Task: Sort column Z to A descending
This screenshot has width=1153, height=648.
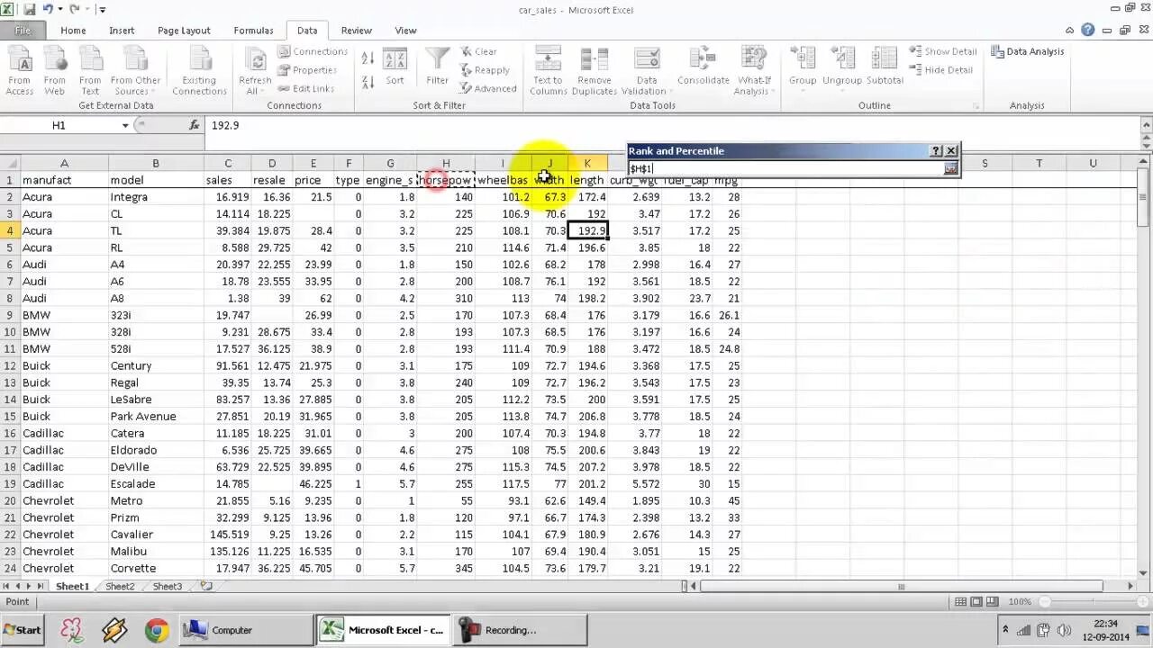Action: pyautogui.click(x=368, y=82)
